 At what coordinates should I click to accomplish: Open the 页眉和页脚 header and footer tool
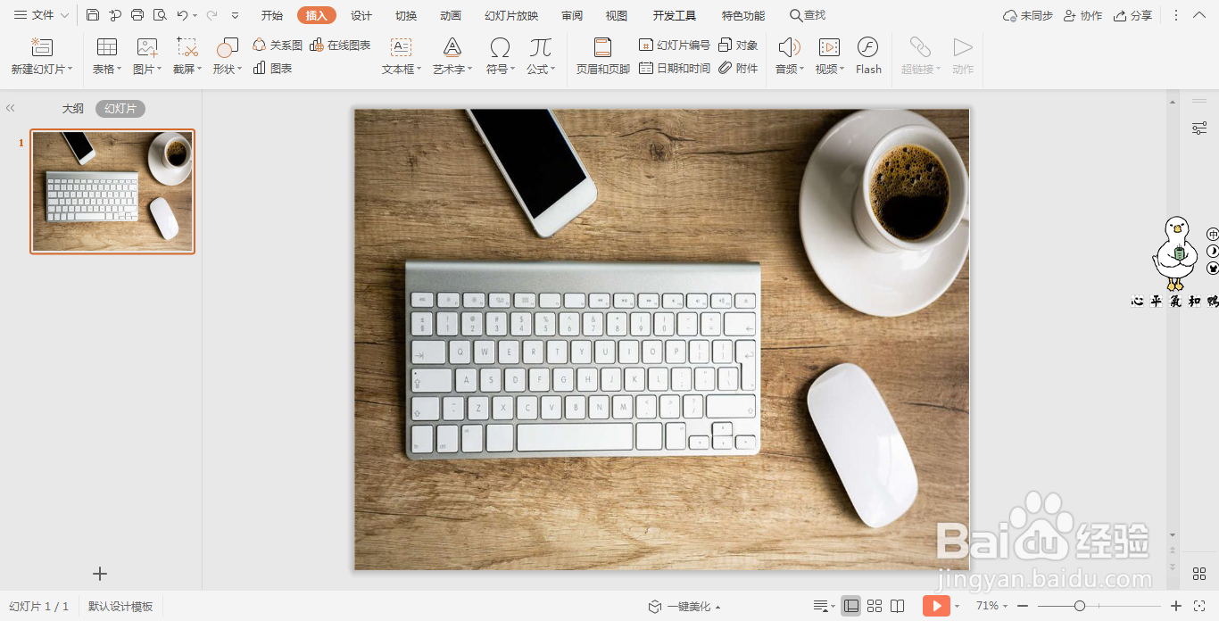click(602, 55)
